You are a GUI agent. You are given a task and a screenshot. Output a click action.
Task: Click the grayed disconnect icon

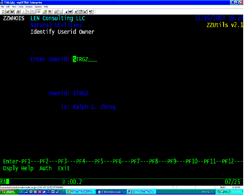[60, 11]
